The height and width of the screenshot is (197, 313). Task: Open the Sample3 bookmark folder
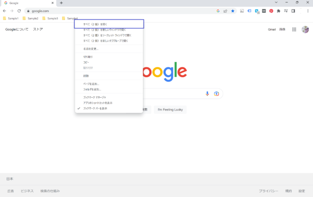50,19
